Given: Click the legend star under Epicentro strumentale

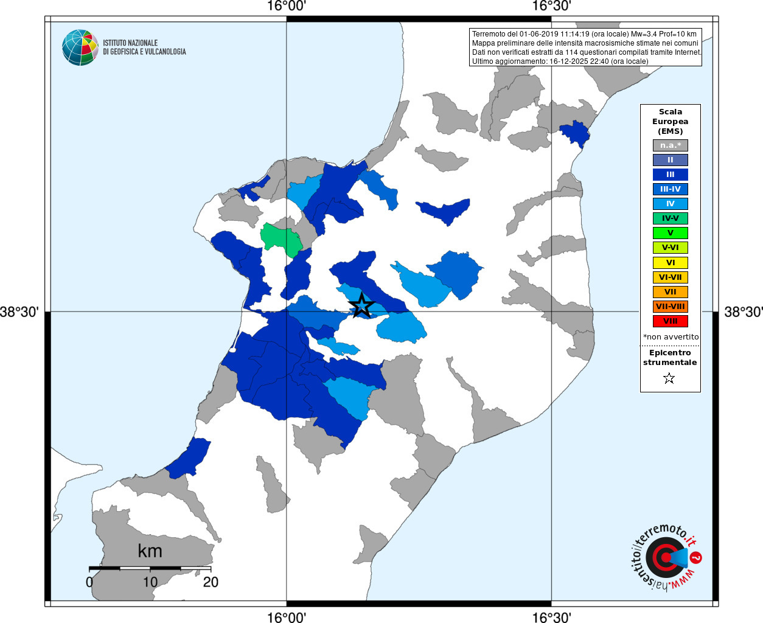Looking at the screenshot, I should click(x=669, y=378).
